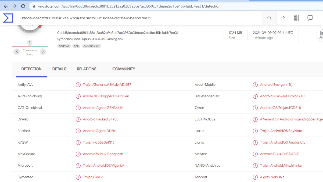Click the Tencent engine name

pyautogui.click(x=201, y=177)
